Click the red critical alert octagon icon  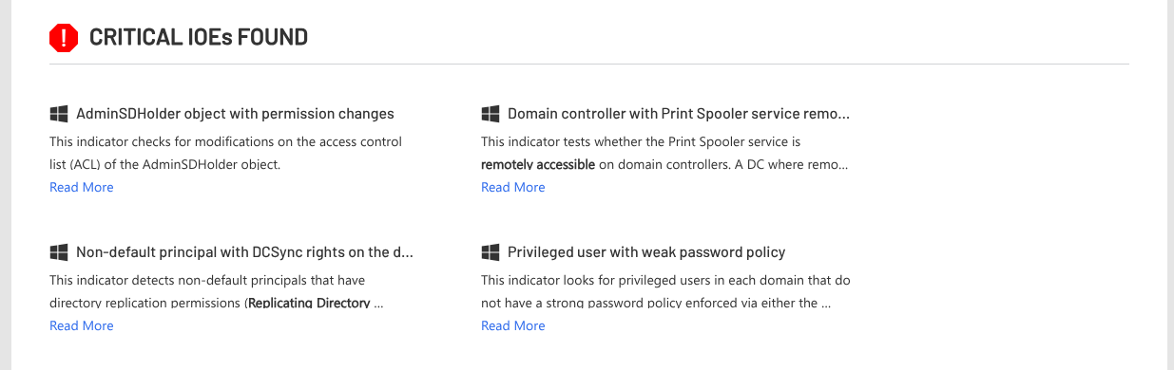point(64,38)
